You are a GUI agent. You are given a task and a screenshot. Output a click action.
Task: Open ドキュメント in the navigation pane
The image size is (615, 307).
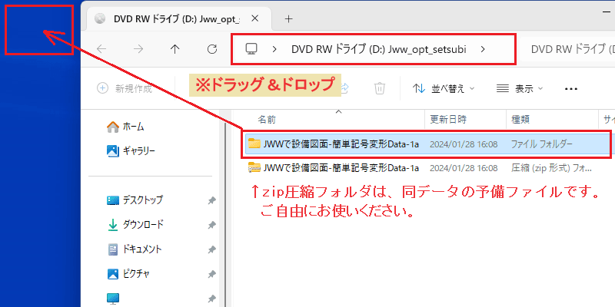pos(135,249)
